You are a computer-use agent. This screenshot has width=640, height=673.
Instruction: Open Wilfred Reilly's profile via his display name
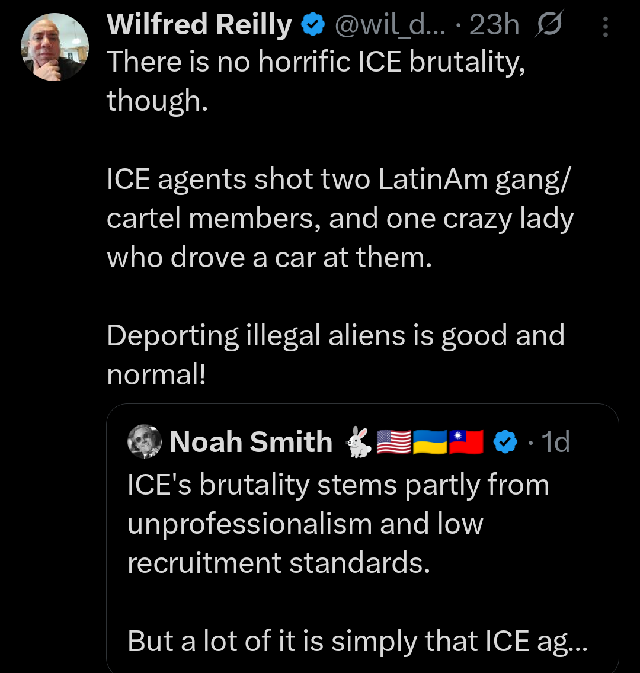pos(198,24)
